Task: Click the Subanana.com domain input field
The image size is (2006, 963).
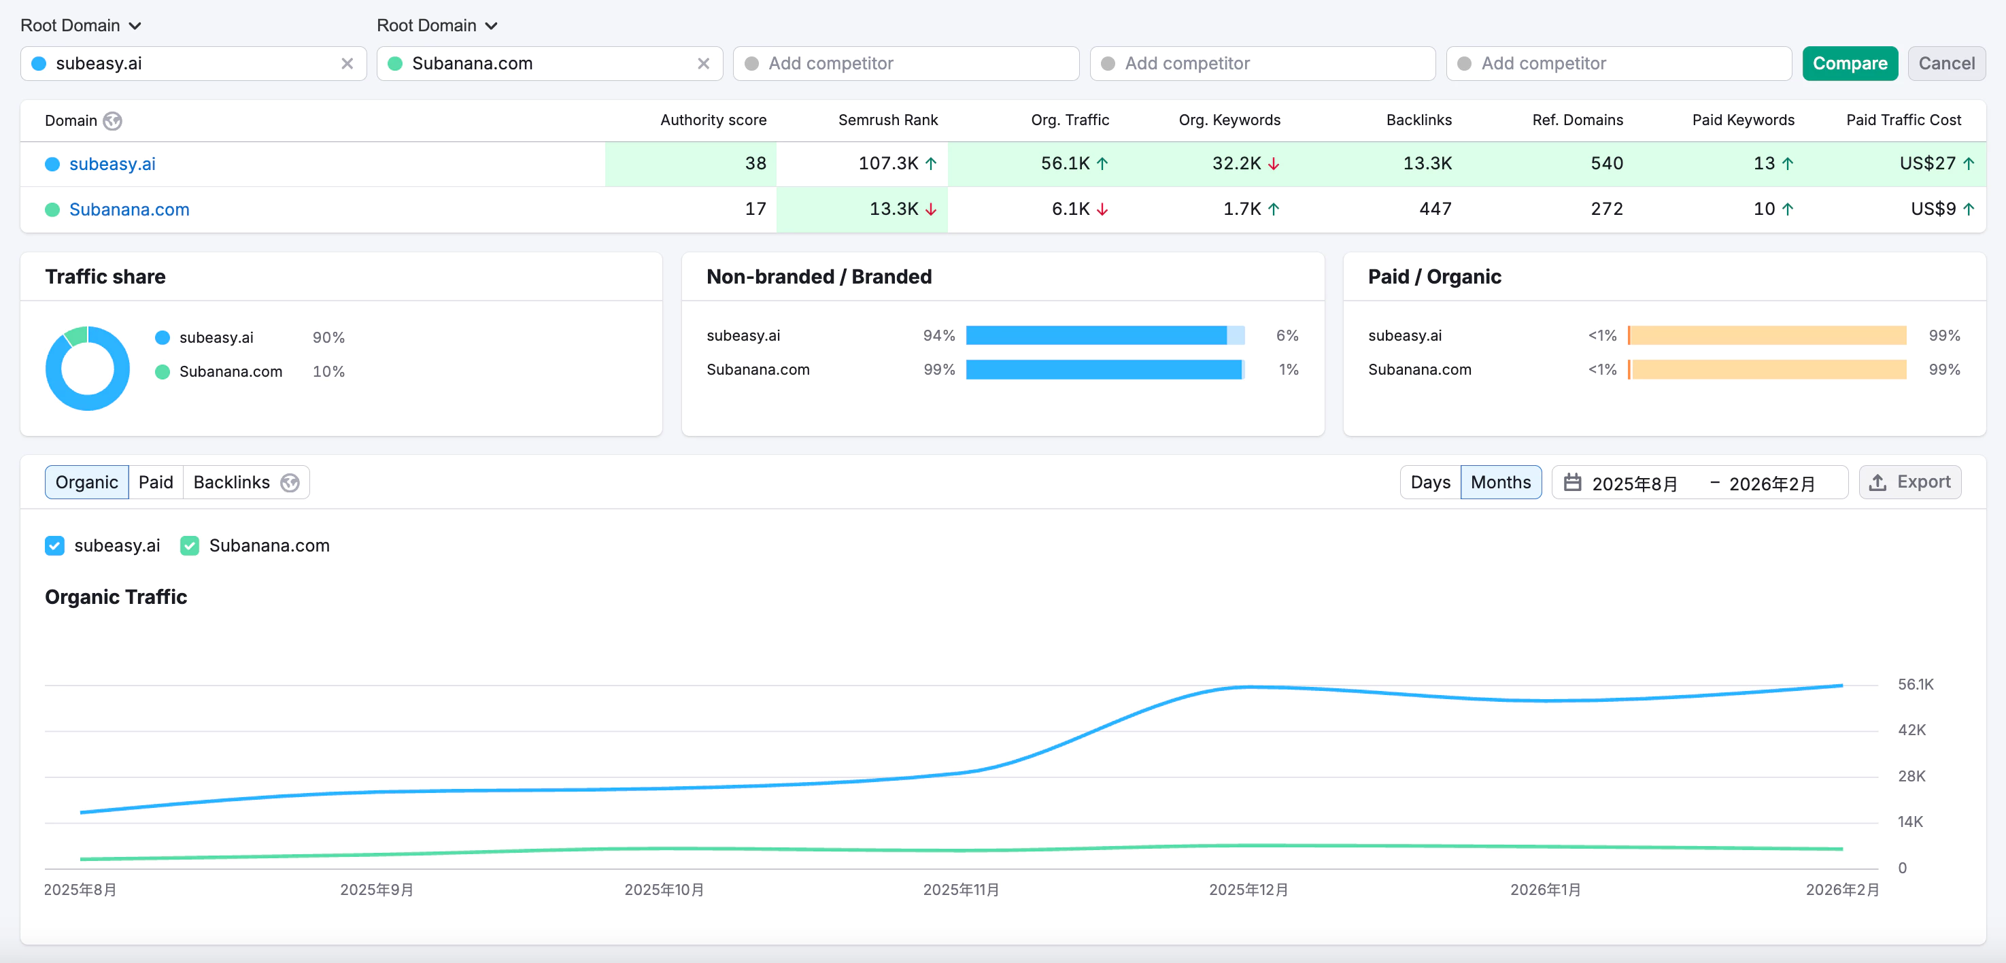Action: coord(550,63)
